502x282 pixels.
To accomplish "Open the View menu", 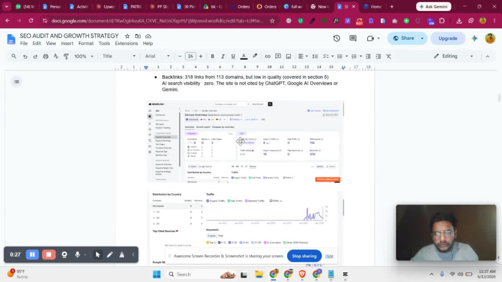I will 51,44.
